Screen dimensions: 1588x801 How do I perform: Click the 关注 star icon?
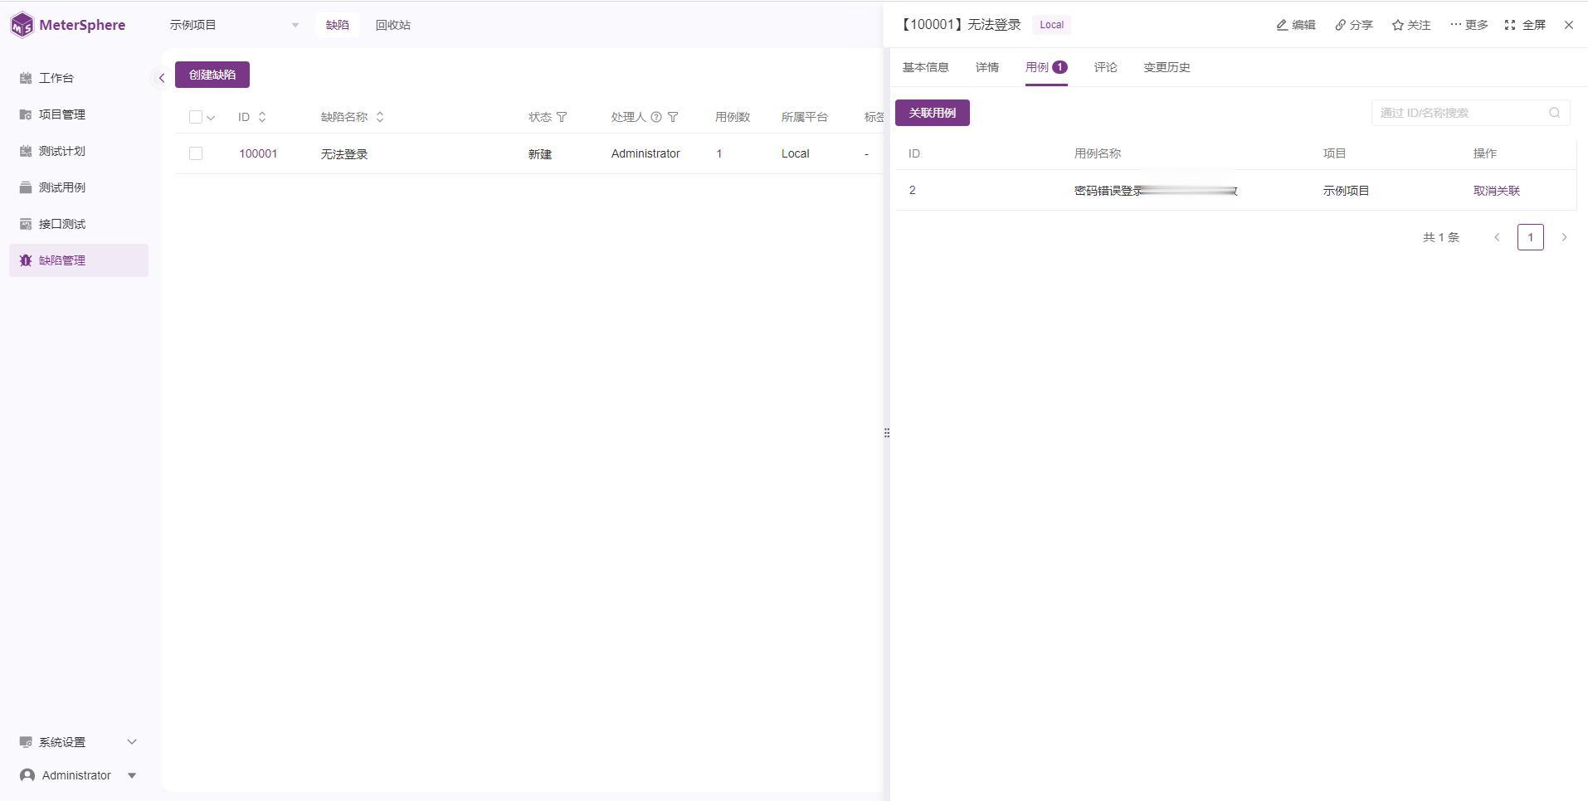click(1398, 25)
